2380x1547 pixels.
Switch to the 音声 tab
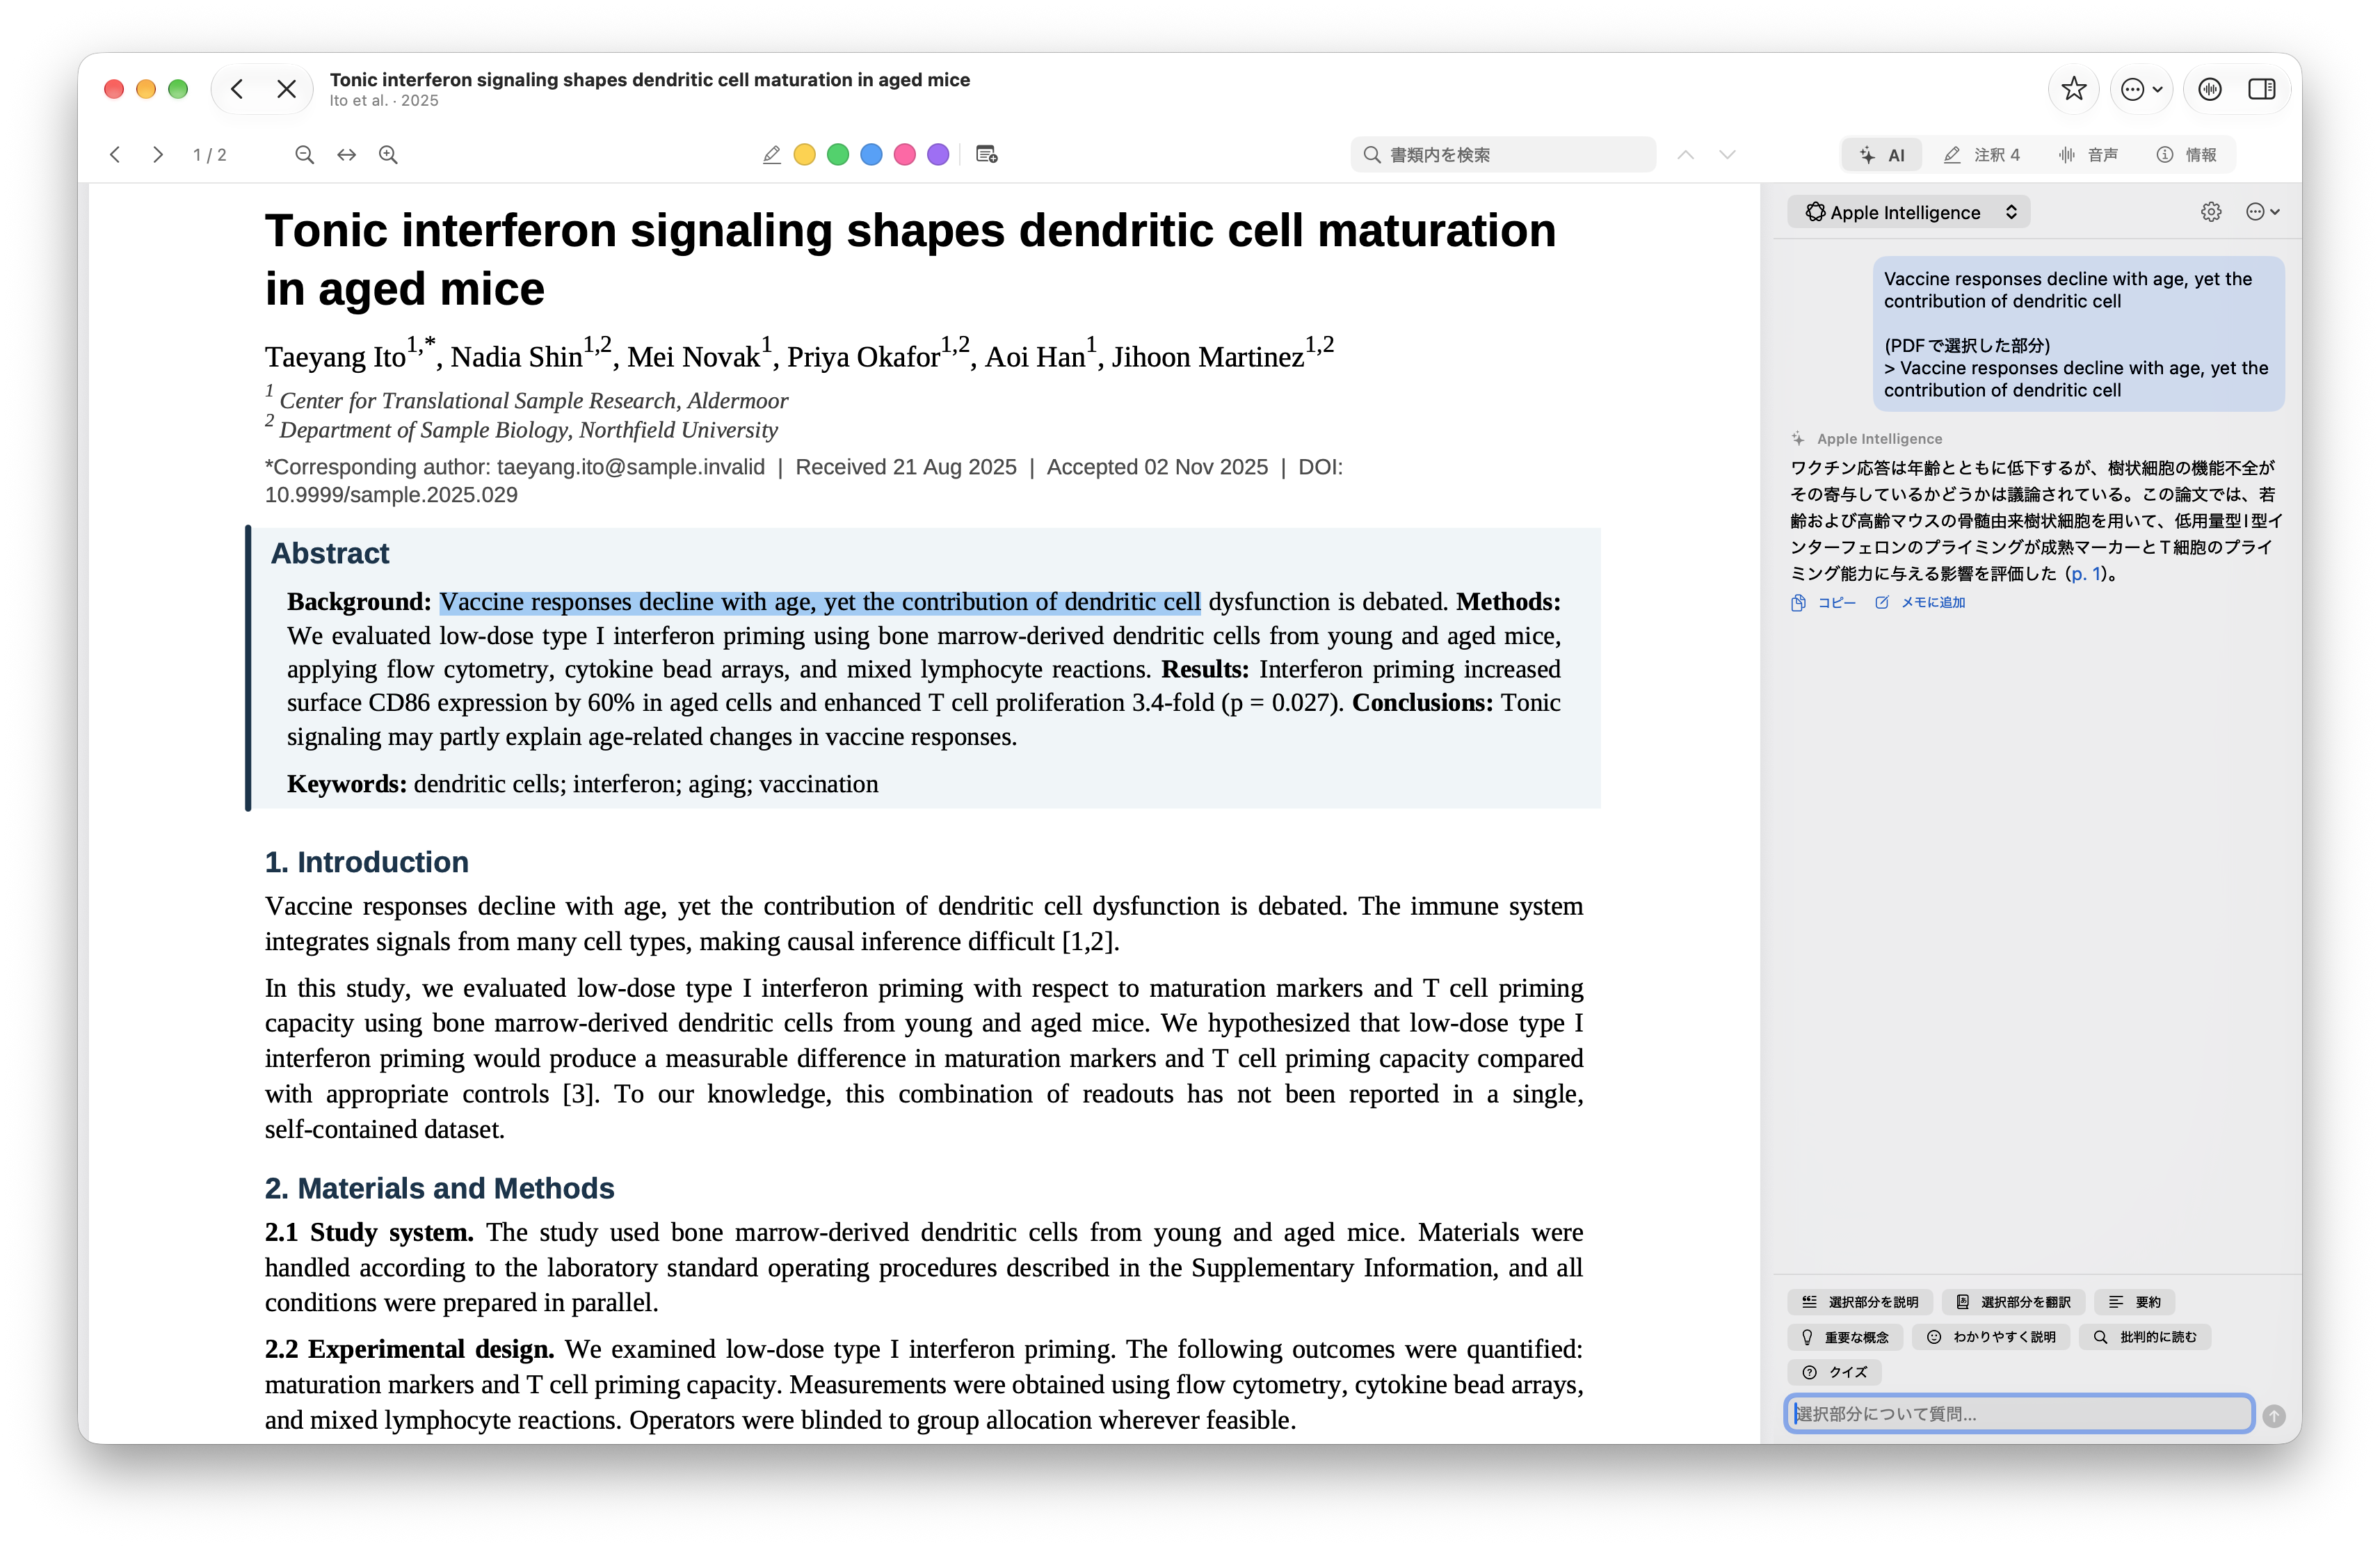2089,155
